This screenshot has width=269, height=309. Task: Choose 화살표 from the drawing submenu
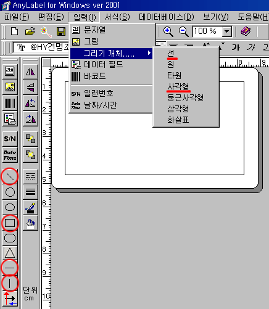coord(178,120)
